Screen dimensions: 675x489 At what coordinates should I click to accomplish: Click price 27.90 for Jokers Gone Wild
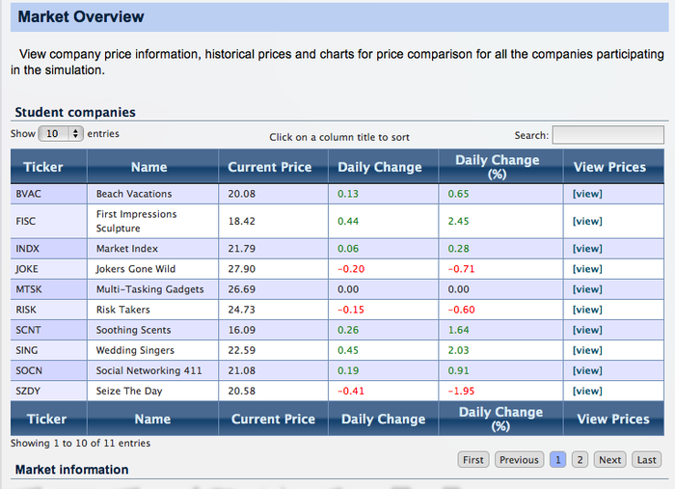[x=241, y=269]
